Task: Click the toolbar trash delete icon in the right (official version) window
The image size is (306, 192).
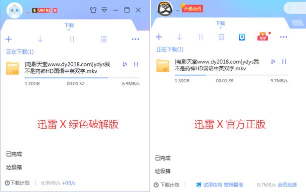Action: click(221, 37)
